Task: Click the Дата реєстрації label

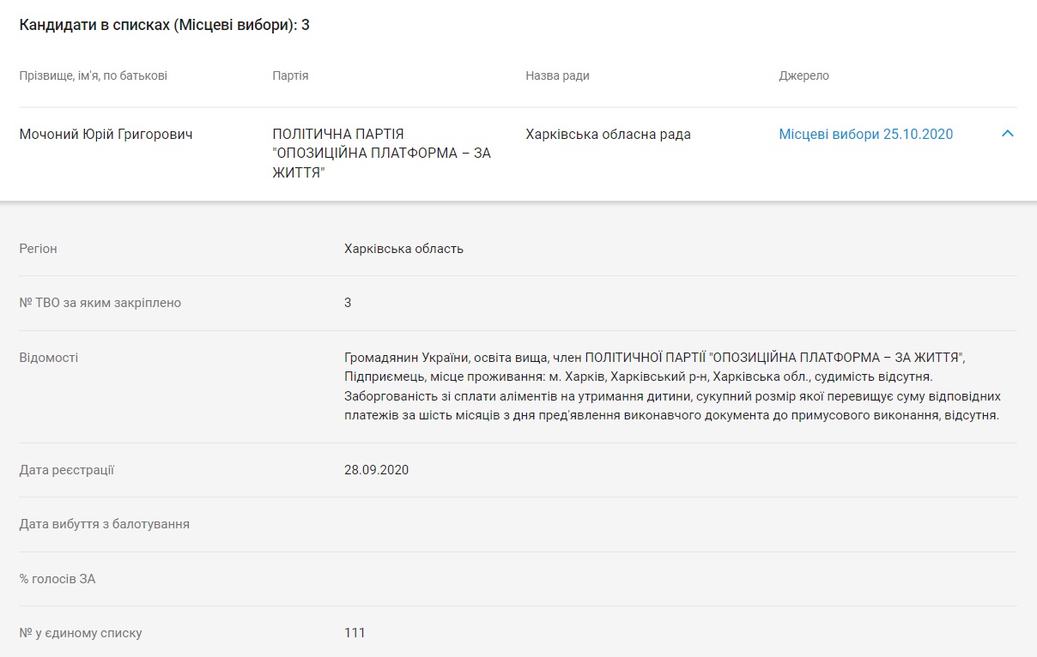Action: click(66, 470)
